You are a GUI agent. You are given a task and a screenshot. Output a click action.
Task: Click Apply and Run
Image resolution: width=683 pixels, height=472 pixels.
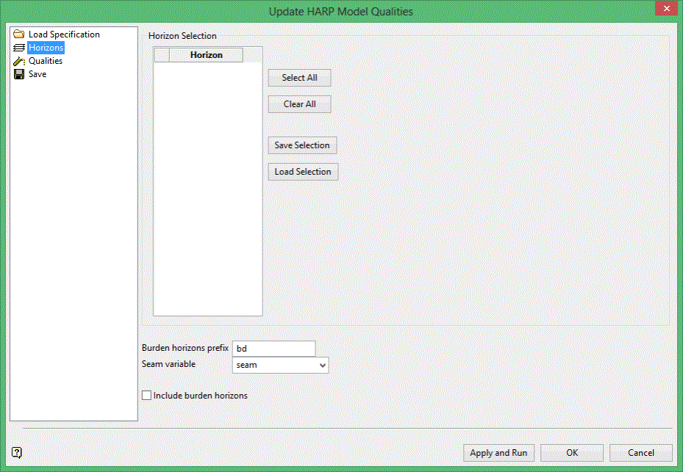tap(498, 453)
